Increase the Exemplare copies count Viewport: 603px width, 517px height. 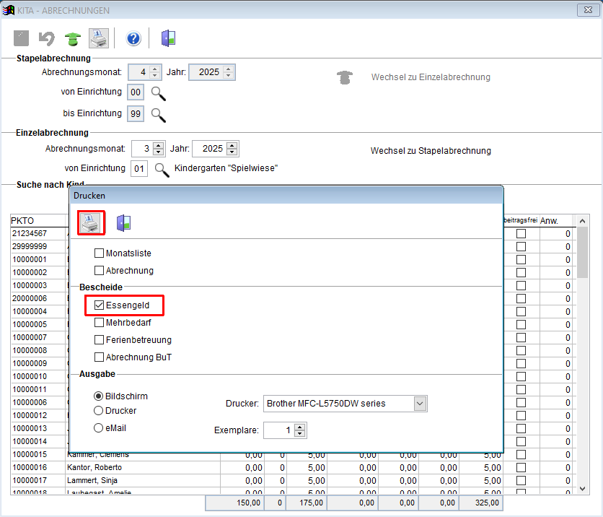pos(300,427)
